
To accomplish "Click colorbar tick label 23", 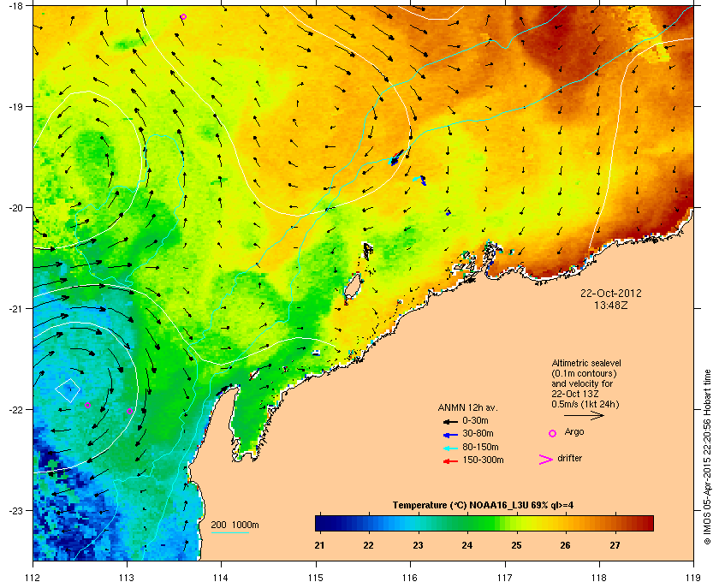I will (x=418, y=545).
